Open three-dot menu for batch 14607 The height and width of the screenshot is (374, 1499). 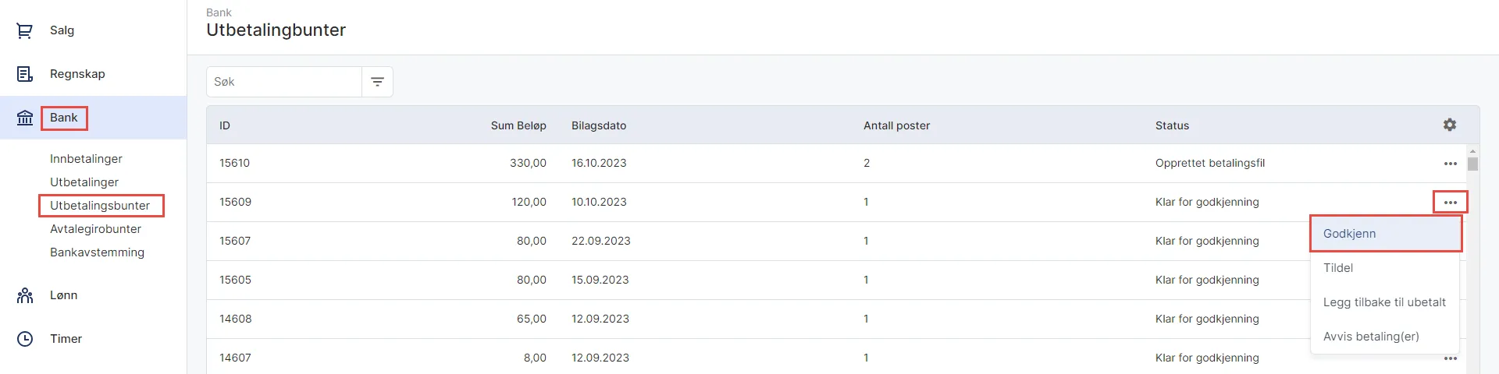(1451, 358)
